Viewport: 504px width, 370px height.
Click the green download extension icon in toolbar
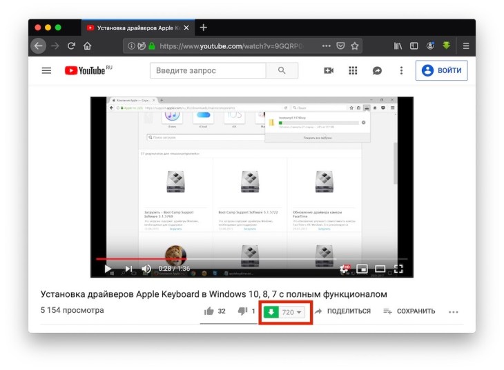447,45
